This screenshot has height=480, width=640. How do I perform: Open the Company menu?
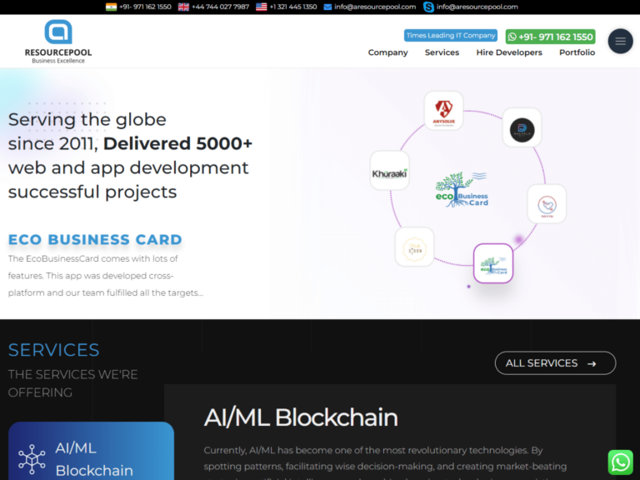(x=387, y=52)
